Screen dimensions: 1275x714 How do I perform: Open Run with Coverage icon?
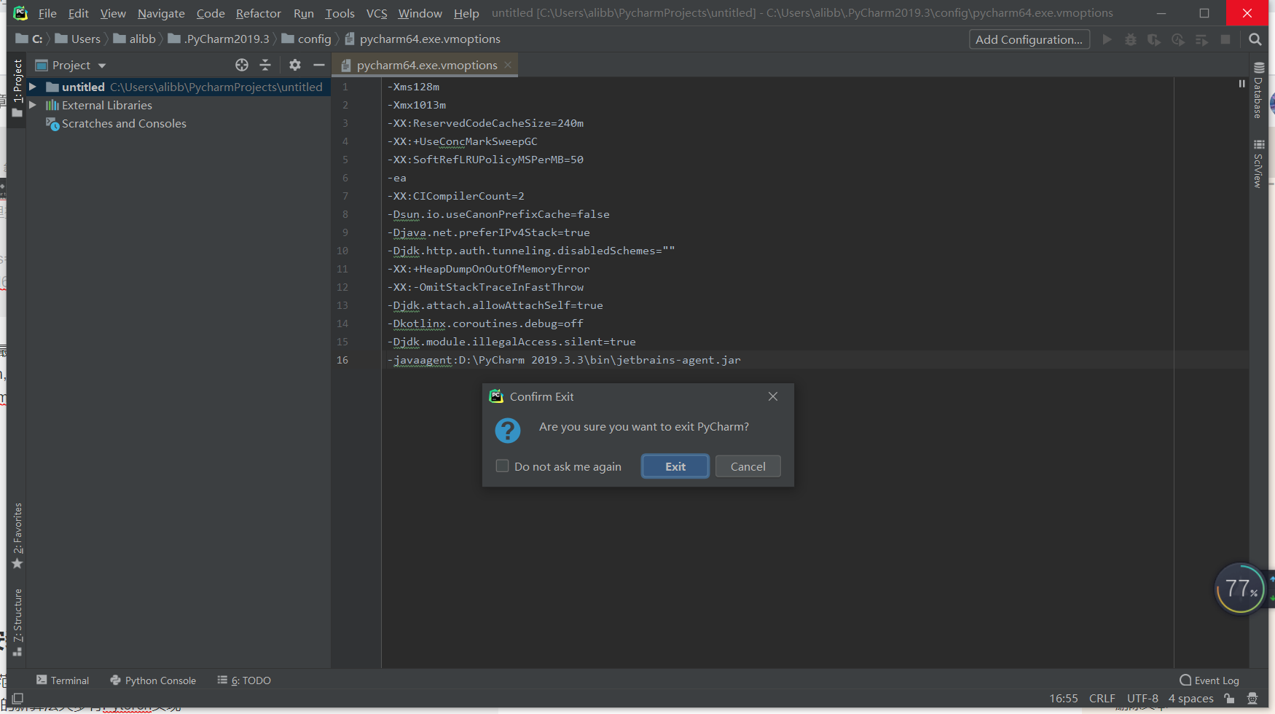point(1154,39)
